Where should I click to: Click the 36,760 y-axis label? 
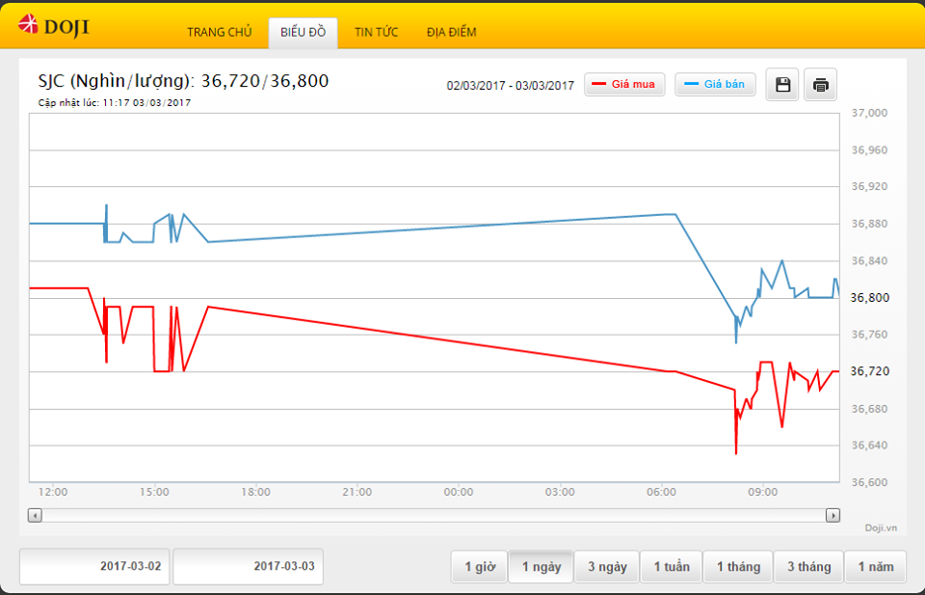coord(869,335)
